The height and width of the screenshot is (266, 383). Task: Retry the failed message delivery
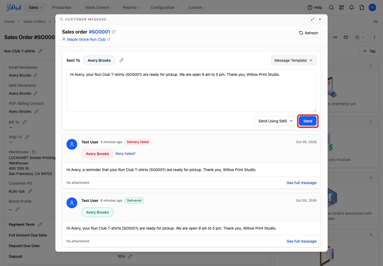click(126, 154)
